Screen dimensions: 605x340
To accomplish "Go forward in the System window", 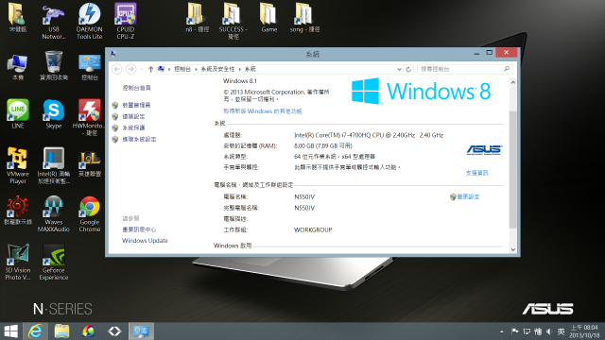I will tap(131, 69).
